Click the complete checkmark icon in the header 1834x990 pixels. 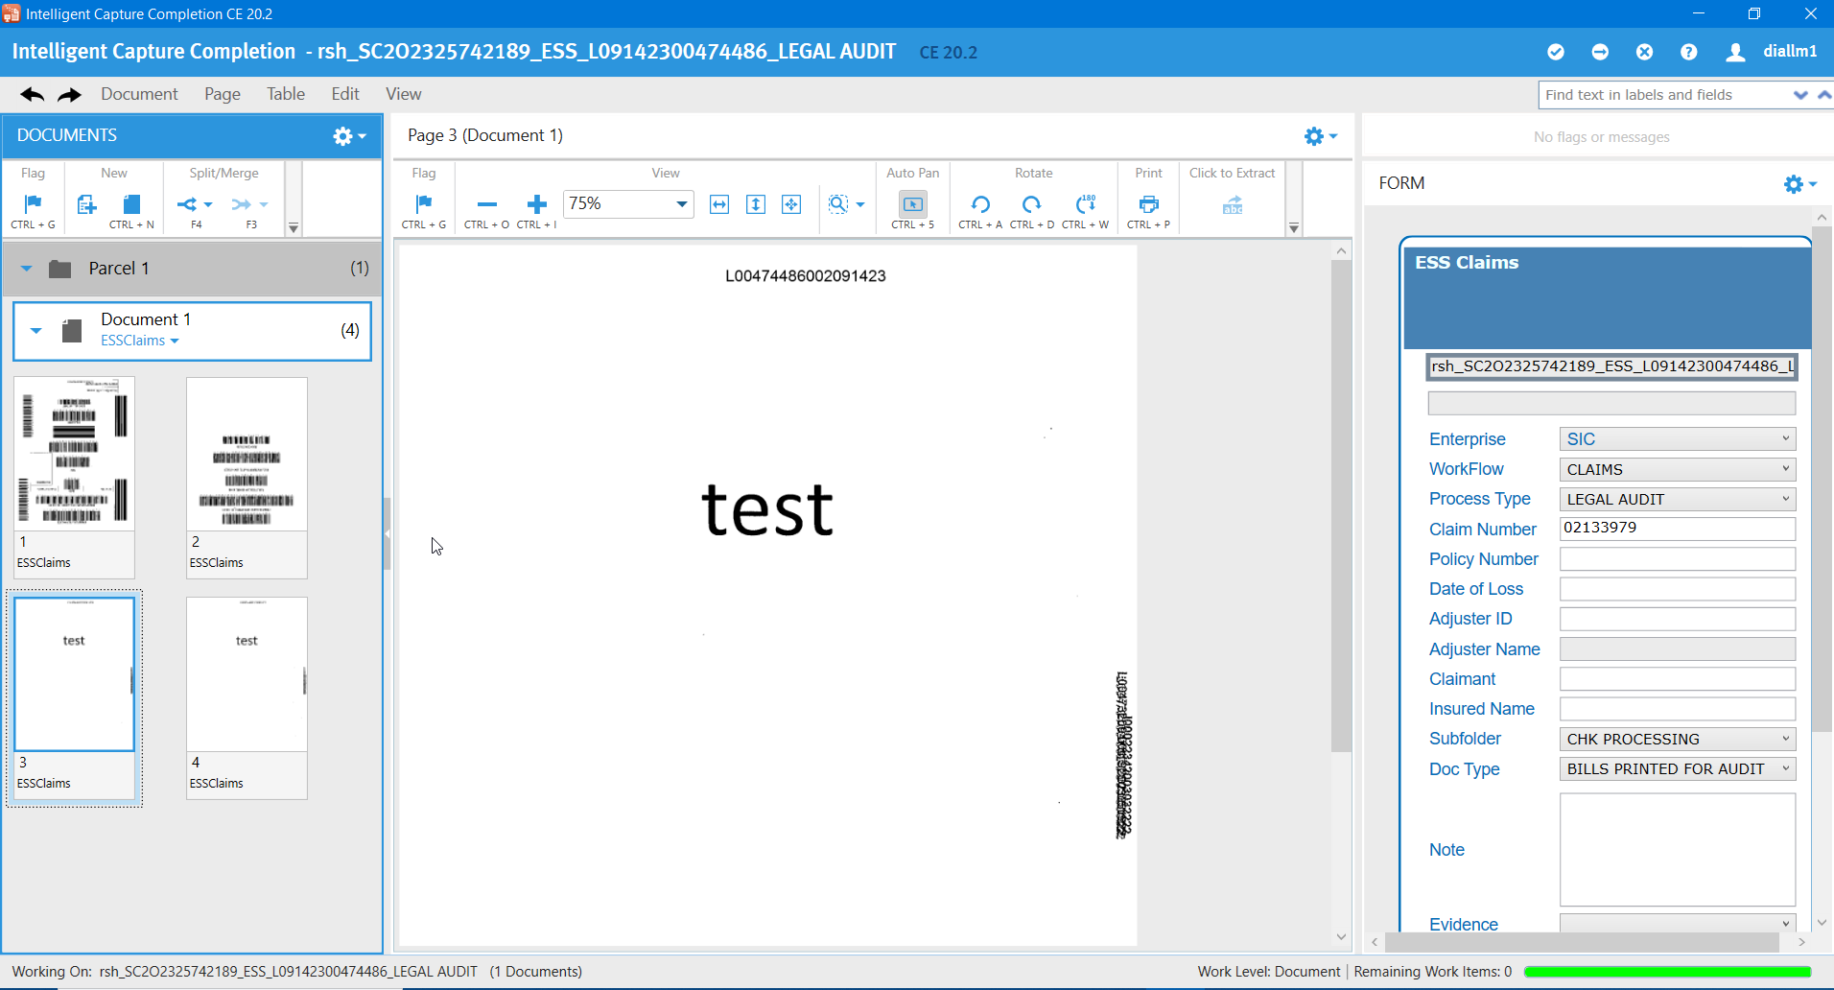click(x=1556, y=52)
